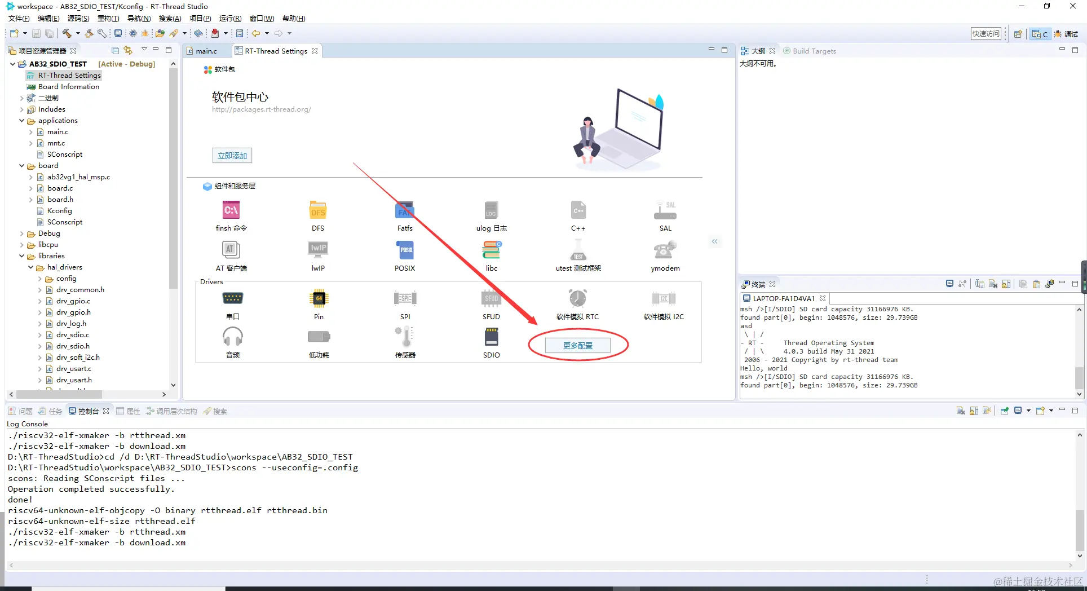Click the red download program icon

(x=215, y=34)
